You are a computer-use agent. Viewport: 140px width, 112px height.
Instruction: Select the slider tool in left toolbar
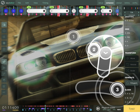coord(4,37)
